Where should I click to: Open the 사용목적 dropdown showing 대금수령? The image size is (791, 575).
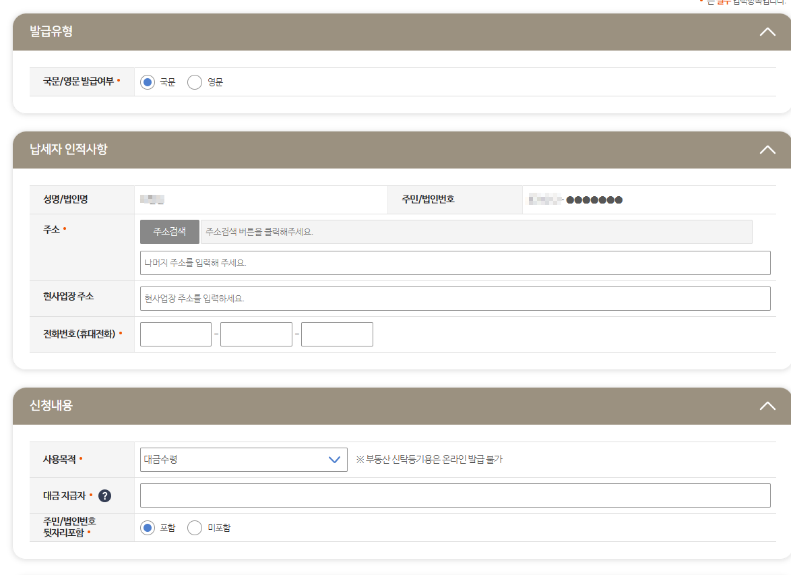click(243, 459)
